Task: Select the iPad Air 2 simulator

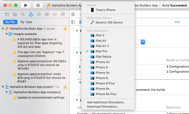Action: point(108,46)
